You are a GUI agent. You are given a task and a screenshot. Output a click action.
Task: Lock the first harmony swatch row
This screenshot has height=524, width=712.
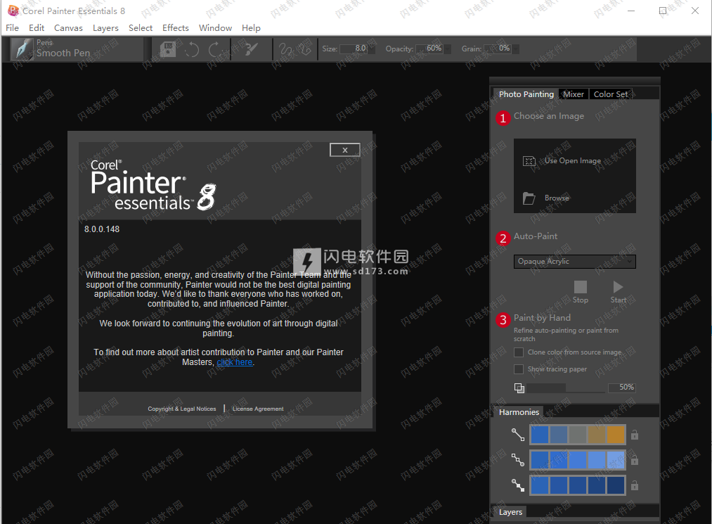635,435
